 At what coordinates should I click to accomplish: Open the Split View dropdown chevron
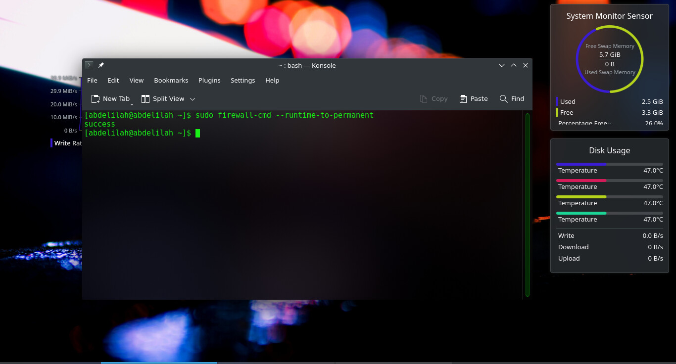point(193,99)
